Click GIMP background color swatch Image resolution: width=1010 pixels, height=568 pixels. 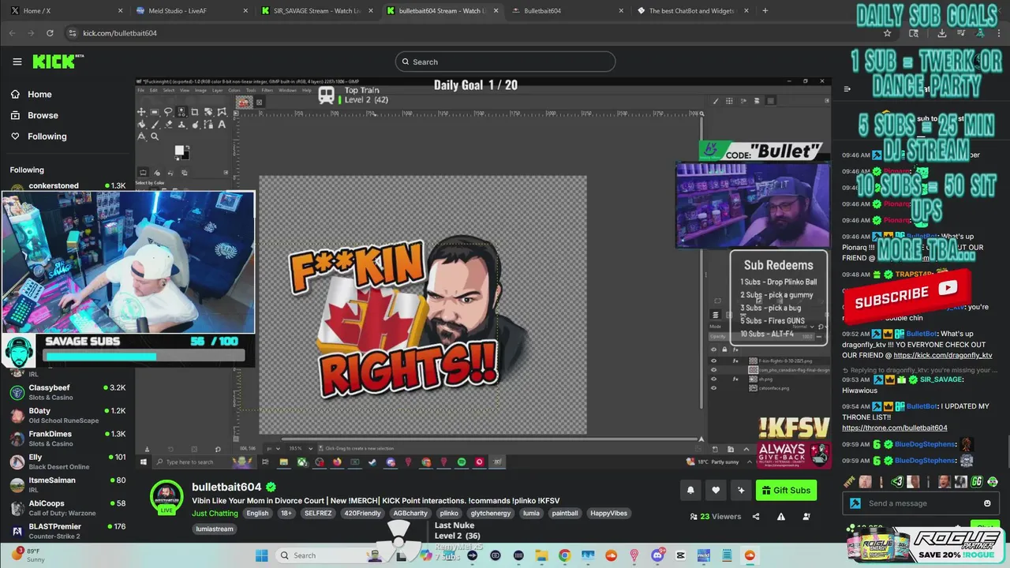coord(185,156)
